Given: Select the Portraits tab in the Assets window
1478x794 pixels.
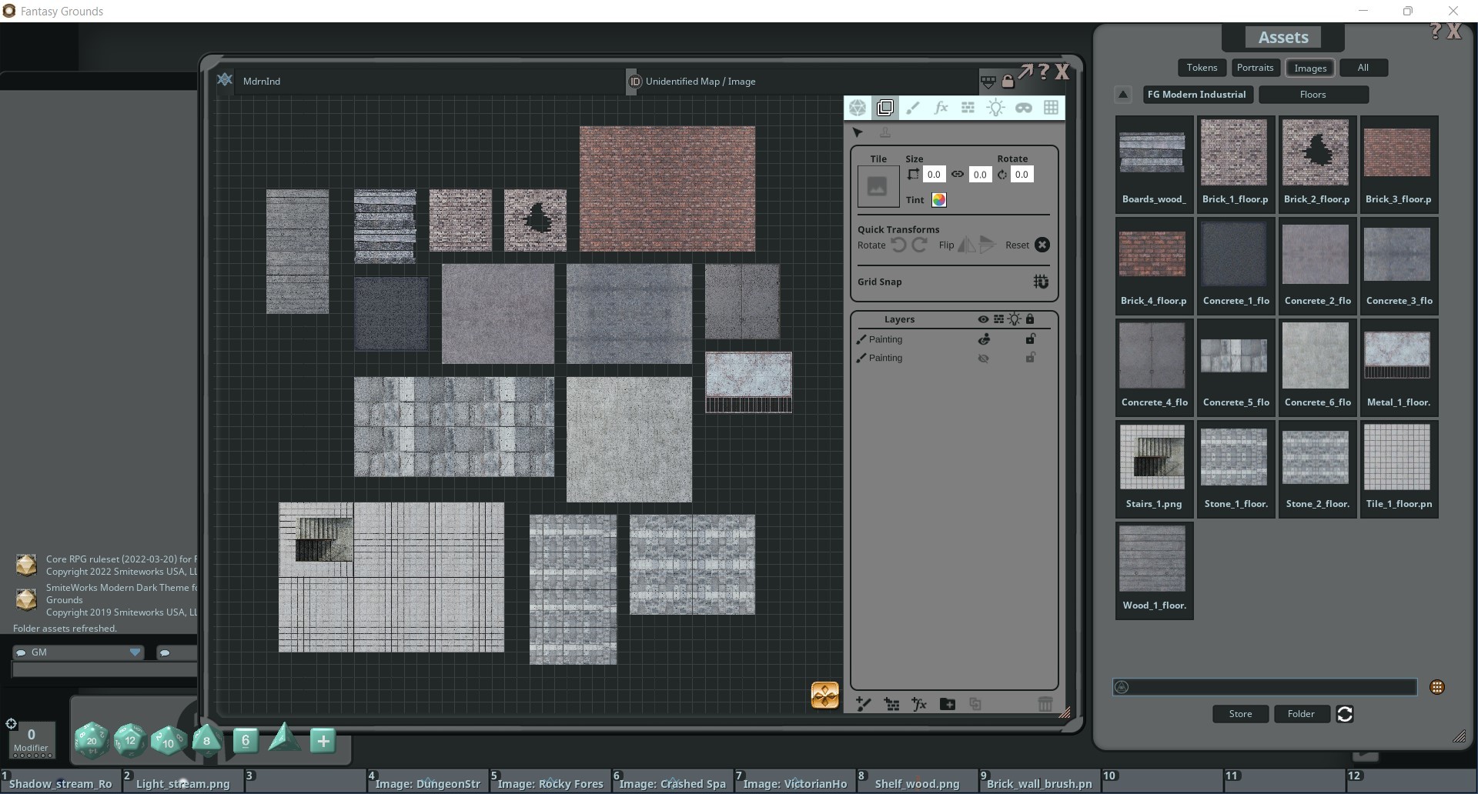Looking at the screenshot, I should coord(1255,68).
